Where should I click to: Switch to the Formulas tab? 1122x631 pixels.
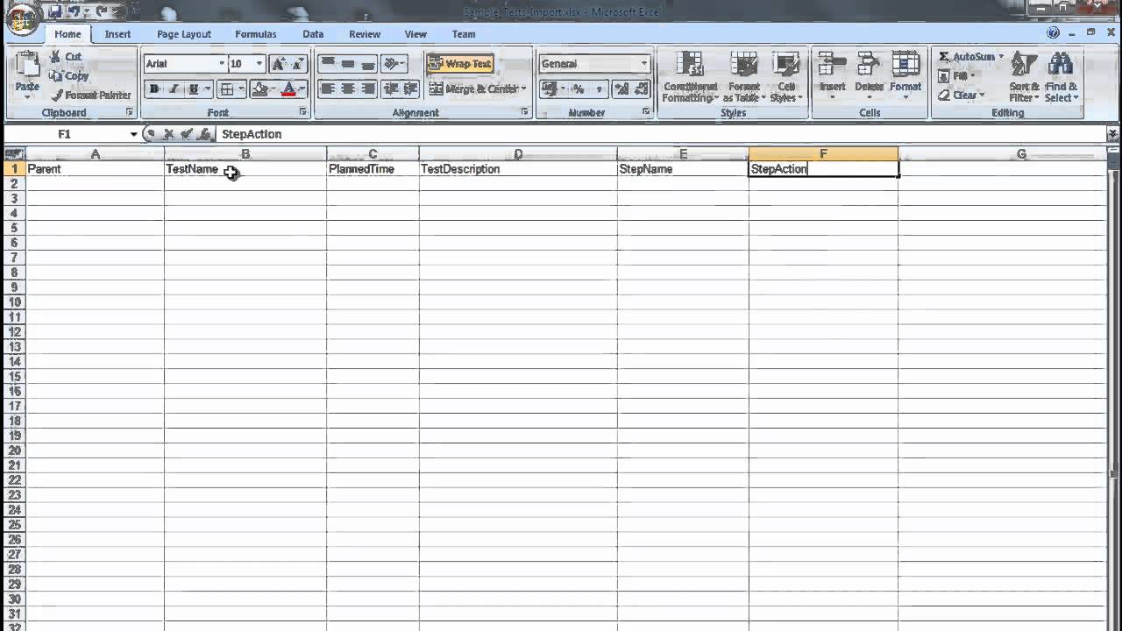[256, 34]
